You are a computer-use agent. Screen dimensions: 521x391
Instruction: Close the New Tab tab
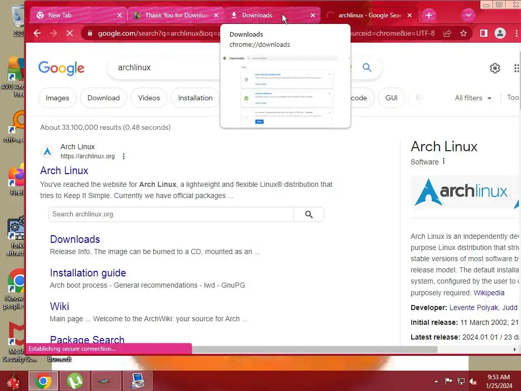(x=120, y=15)
